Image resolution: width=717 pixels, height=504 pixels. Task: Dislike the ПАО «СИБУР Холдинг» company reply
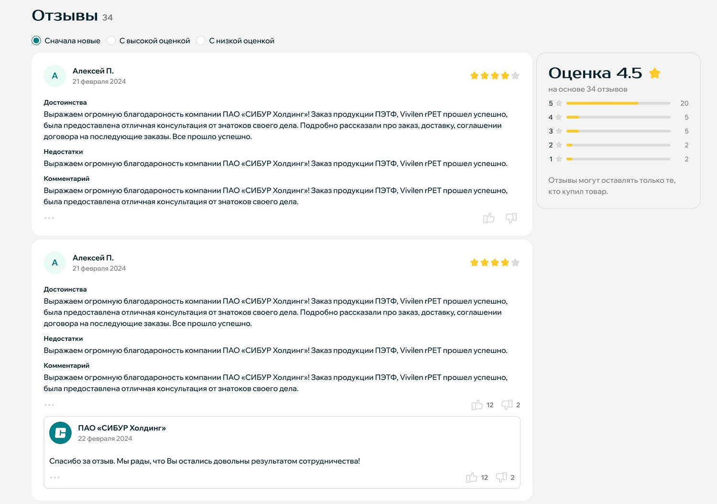click(501, 477)
